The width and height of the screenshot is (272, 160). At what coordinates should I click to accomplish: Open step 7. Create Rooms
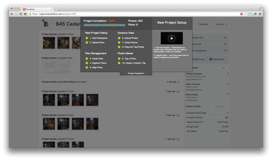(x=130, y=42)
